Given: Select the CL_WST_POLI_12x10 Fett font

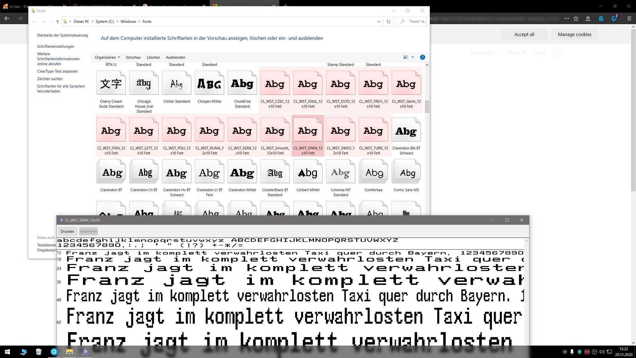Looking at the screenshot, I should pos(176,130).
